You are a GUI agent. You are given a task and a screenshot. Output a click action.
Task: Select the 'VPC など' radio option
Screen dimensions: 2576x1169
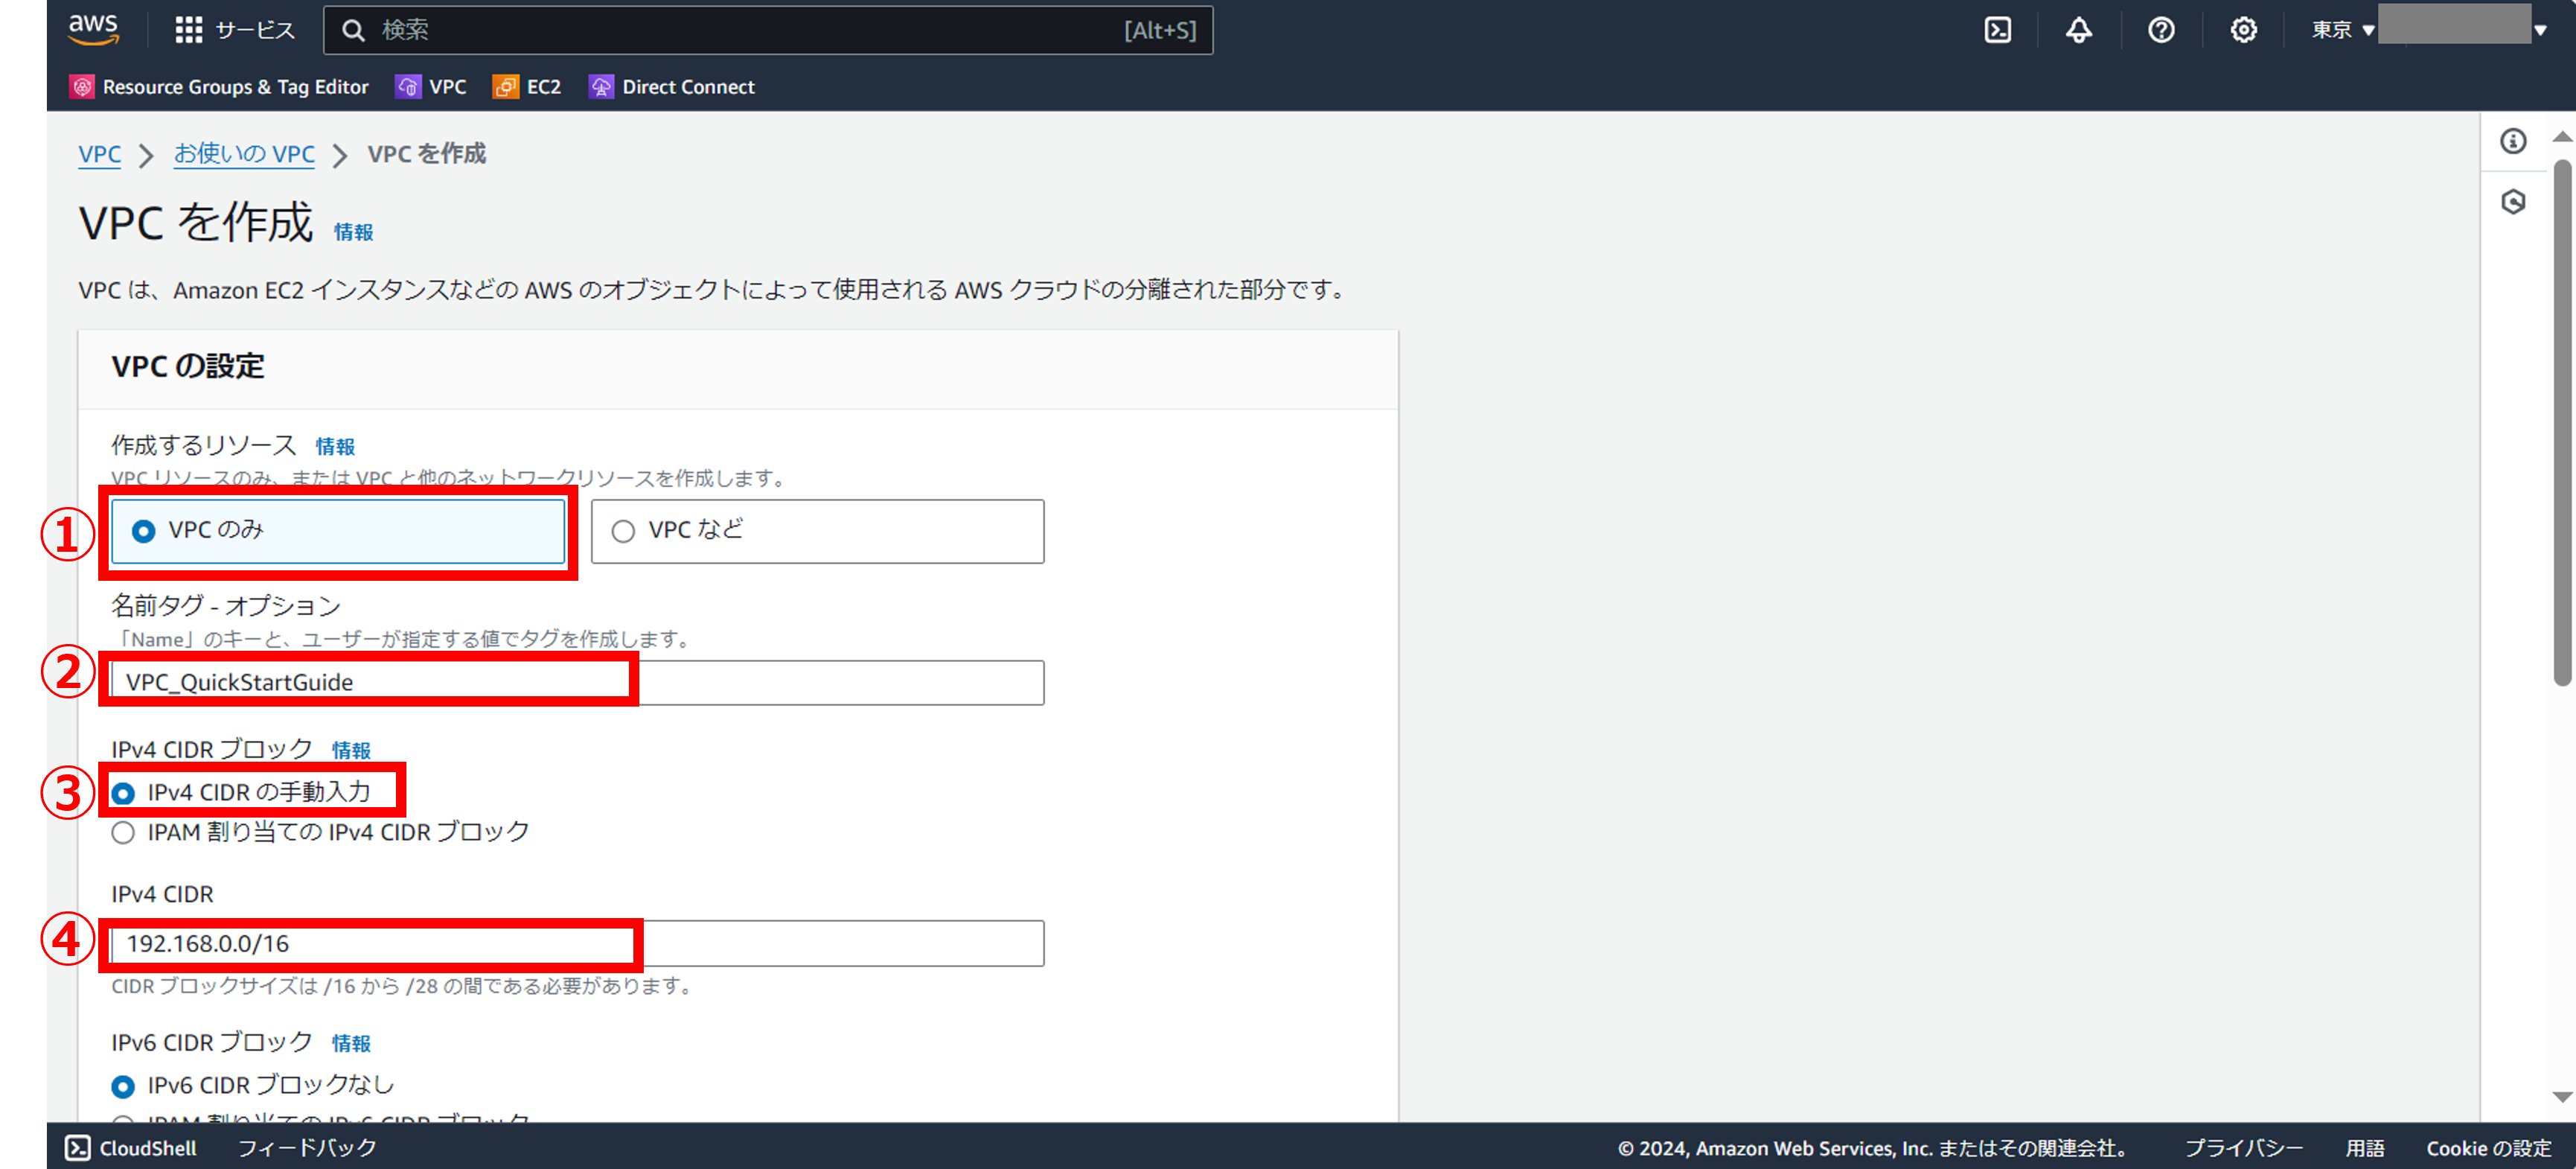623,531
